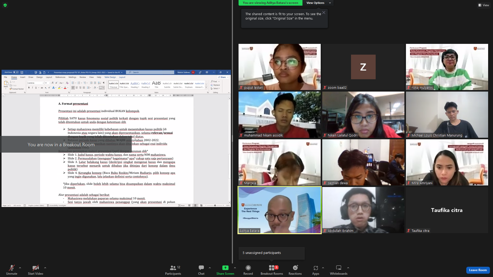This screenshot has width=493, height=277.
Task: Open the Participants panel
Action: click(x=173, y=270)
